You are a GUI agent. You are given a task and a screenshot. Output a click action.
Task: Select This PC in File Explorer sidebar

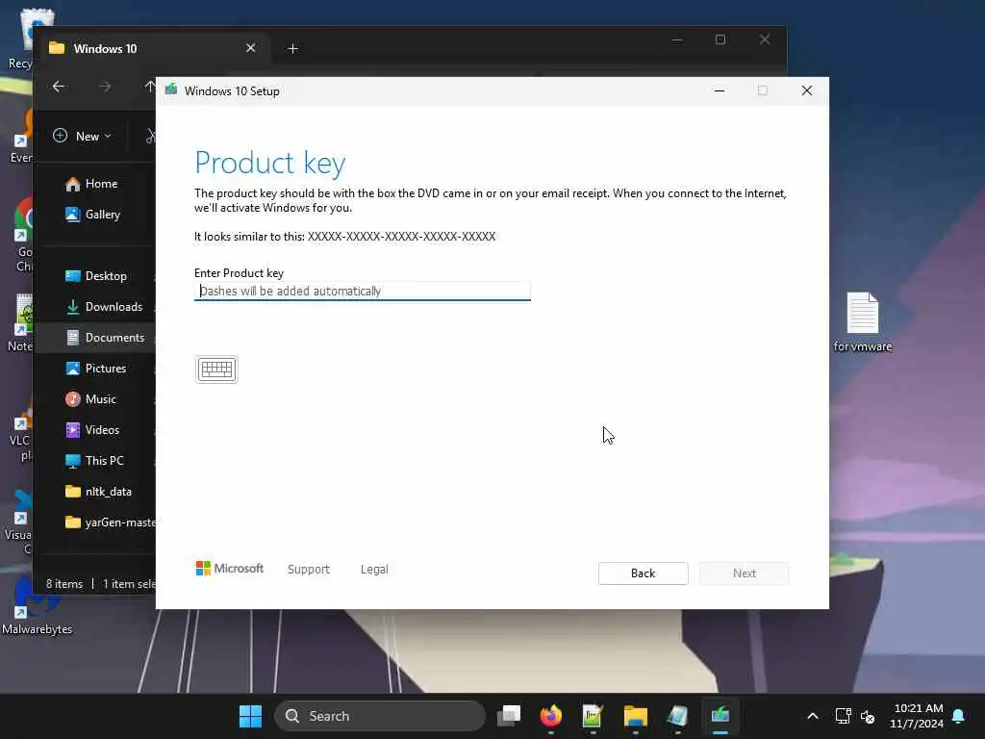tap(95, 461)
